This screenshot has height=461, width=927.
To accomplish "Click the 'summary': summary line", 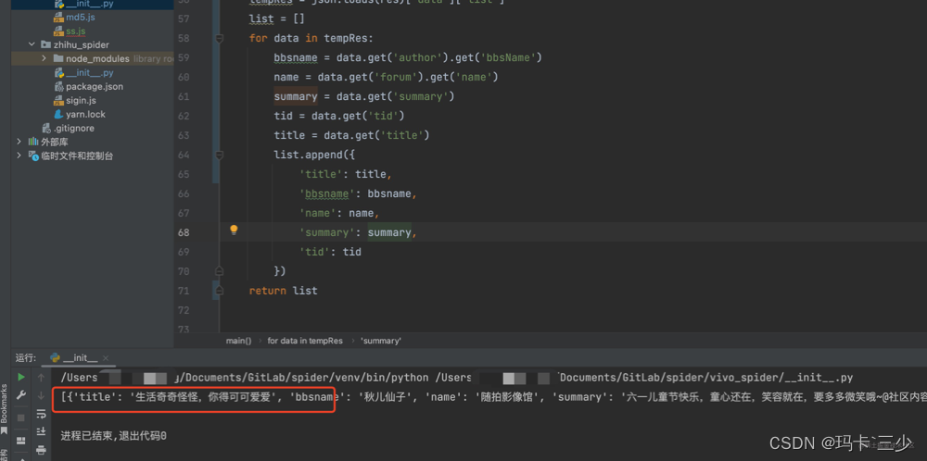I will [x=358, y=232].
